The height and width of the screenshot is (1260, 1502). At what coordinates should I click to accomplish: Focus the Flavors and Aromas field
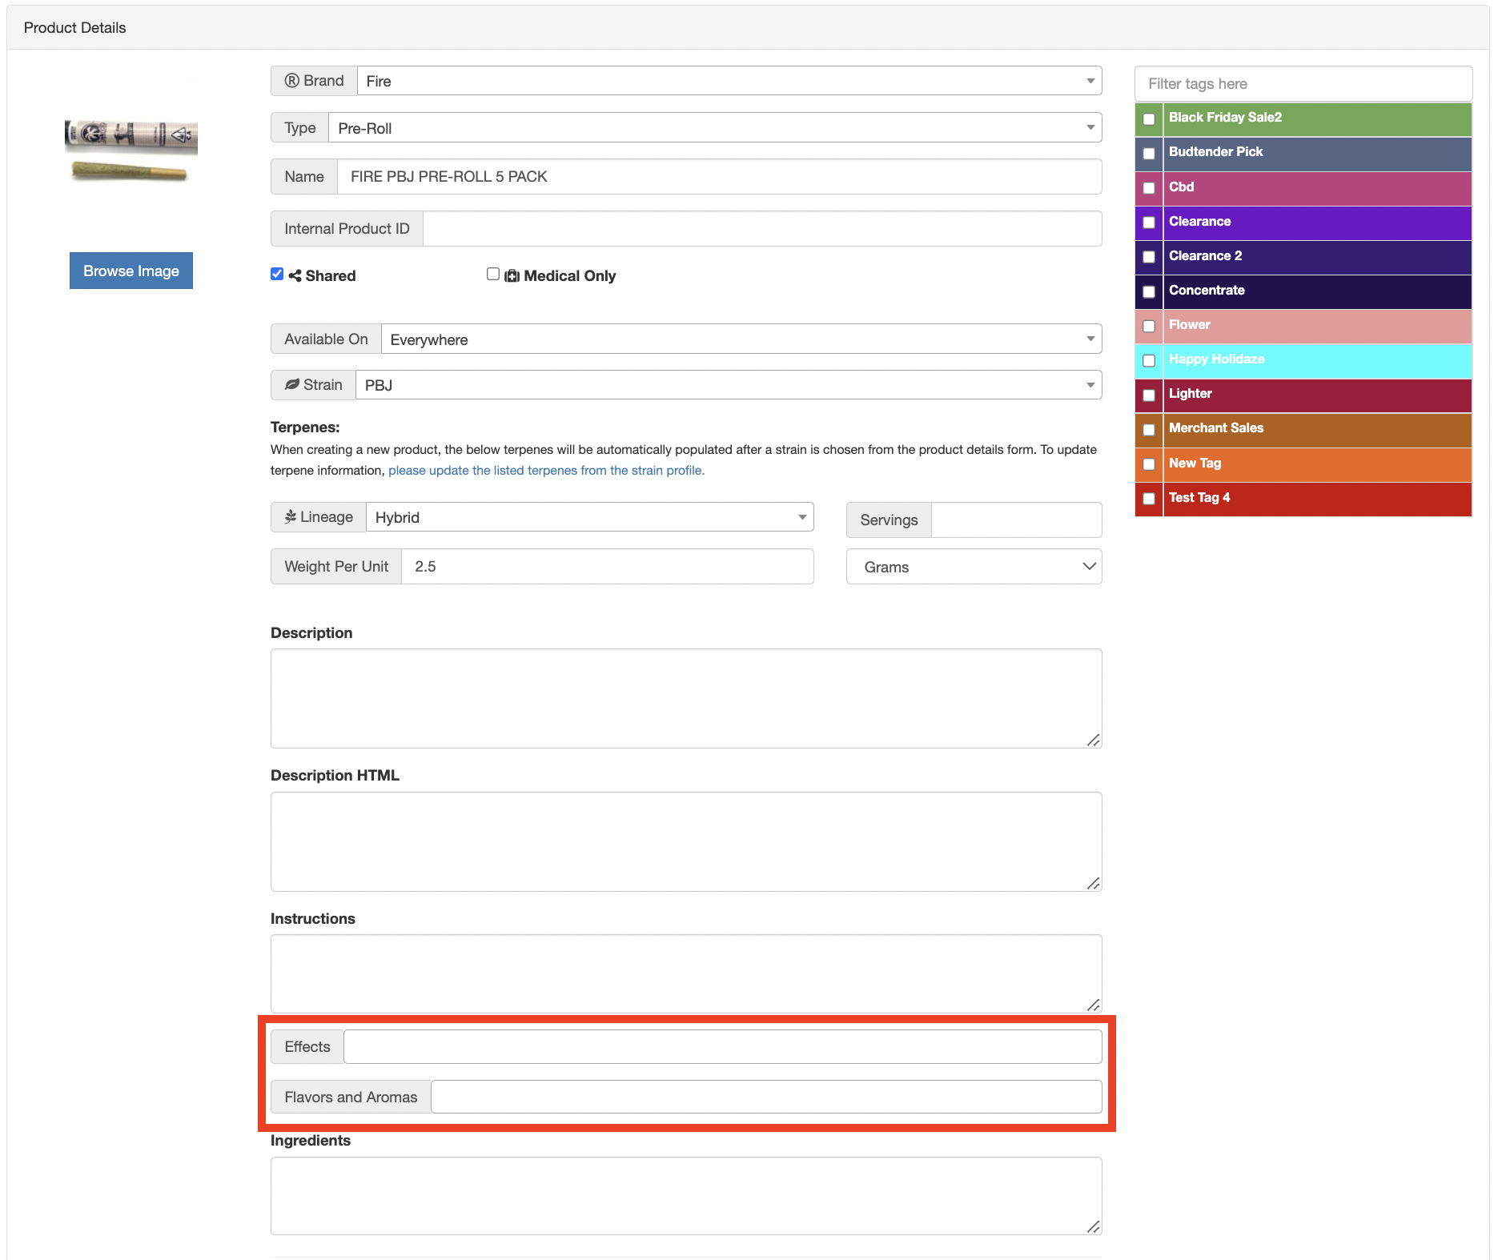[766, 1097]
